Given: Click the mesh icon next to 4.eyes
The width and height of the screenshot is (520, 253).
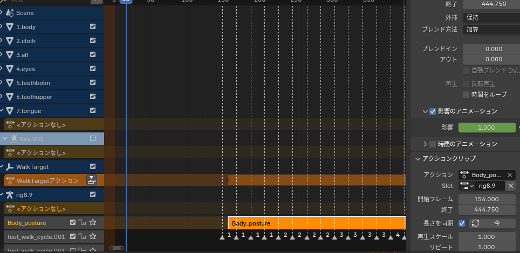Looking at the screenshot, I should (x=10, y=69).
